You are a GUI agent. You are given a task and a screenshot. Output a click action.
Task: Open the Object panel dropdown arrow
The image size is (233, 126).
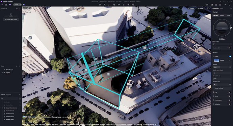(x=20, y=95)
